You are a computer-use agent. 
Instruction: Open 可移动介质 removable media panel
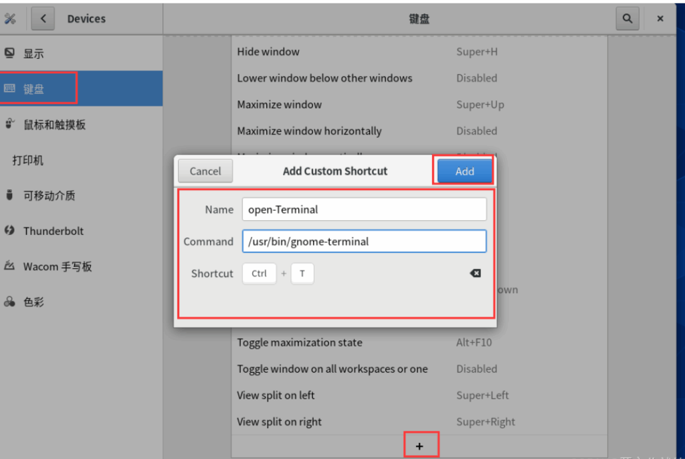tap(49, 195)
